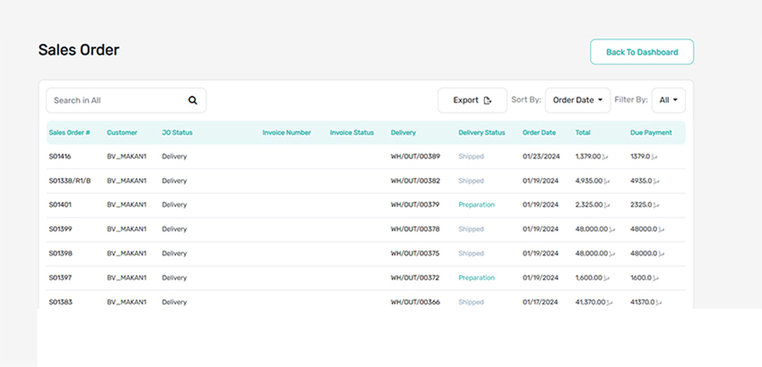
Task: Click the Customer column header
Action: [x=122, y=132]
